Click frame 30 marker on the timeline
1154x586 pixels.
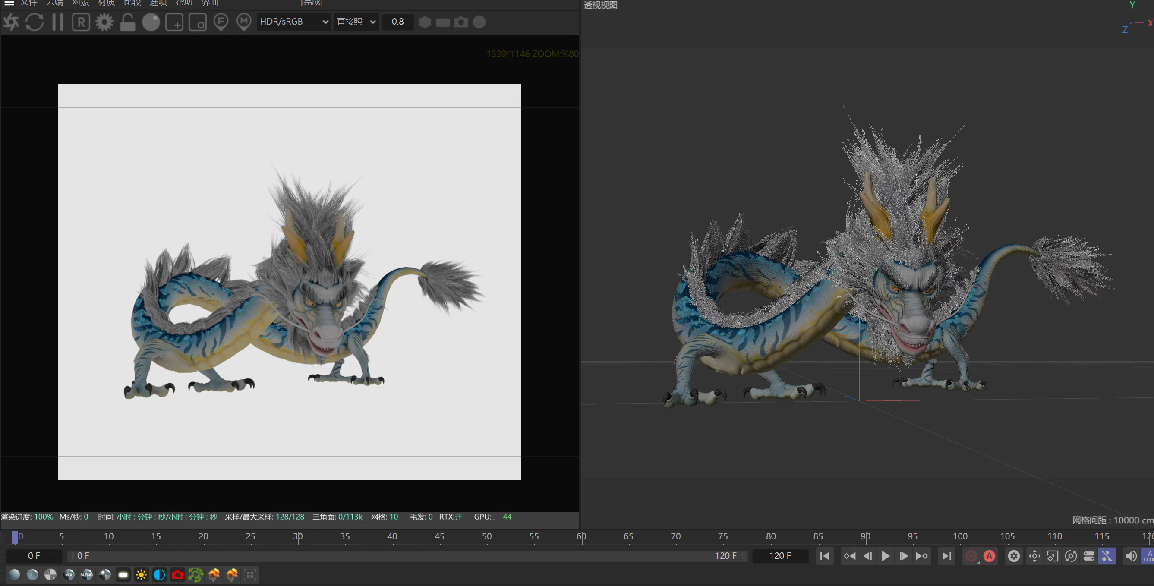pyautogui.click(x=298, y=537)
